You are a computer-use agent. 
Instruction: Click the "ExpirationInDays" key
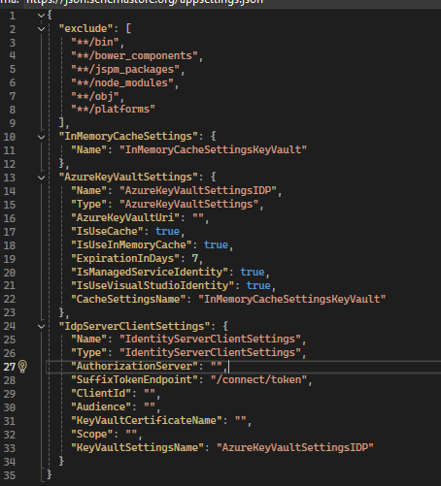[x=125, y=258]
